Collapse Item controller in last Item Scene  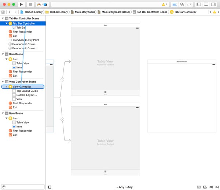[7, 118]
